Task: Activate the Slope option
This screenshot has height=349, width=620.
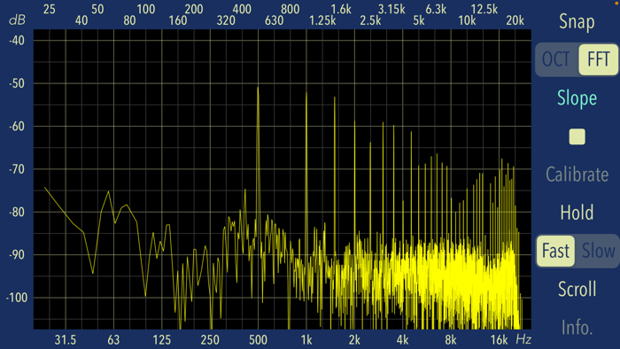Action: (577, 98)
